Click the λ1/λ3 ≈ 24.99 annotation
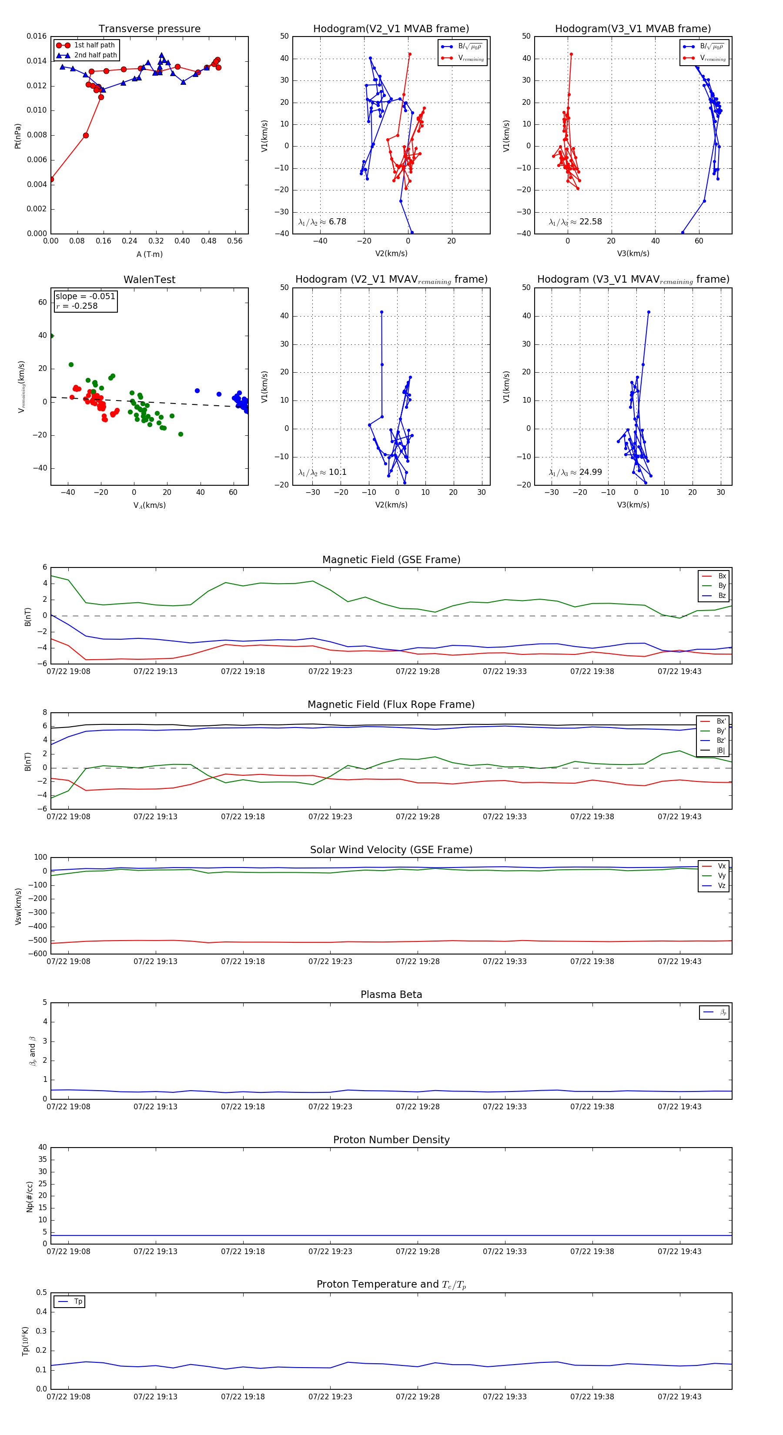Screen dimensions: 783x1435 pyautogui.click(x=575, y=472)
